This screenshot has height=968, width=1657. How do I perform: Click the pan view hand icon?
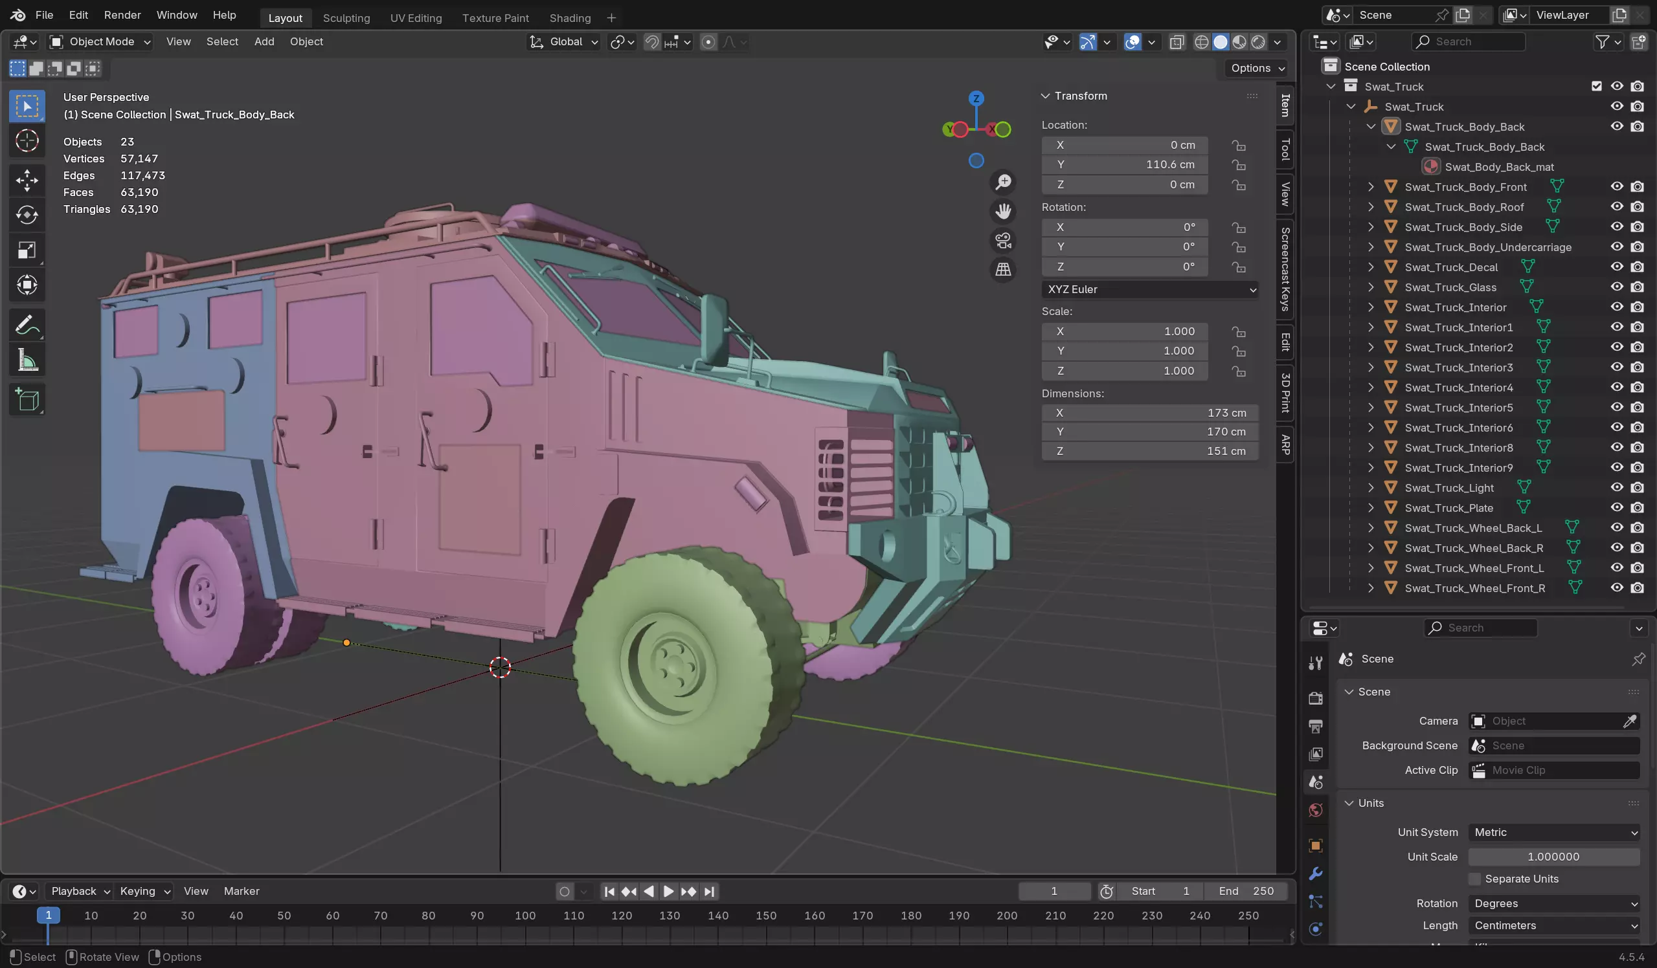[1003, 211]
